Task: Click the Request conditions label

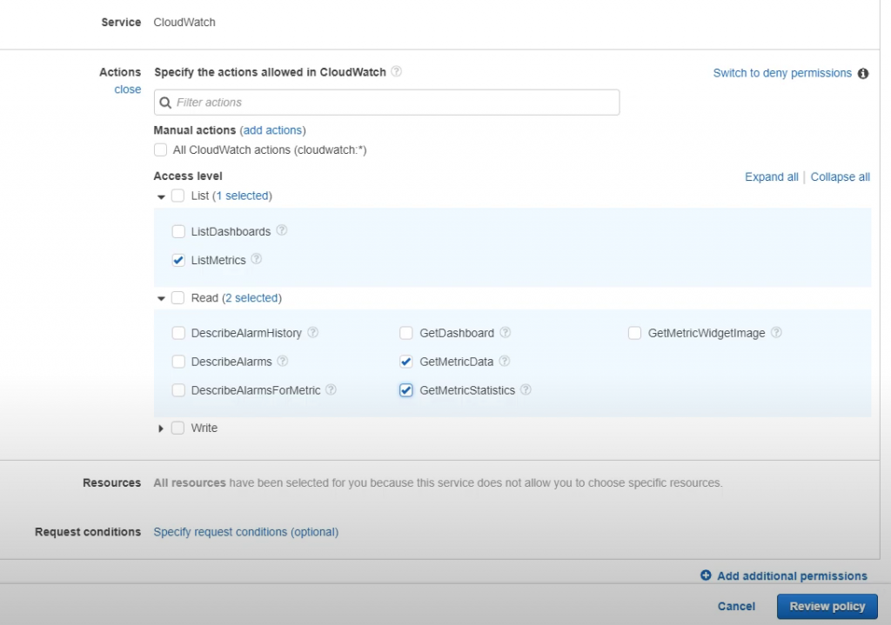Action: (88, 532)
